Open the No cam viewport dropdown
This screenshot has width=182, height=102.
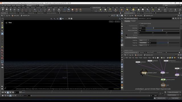click(117, 22)
